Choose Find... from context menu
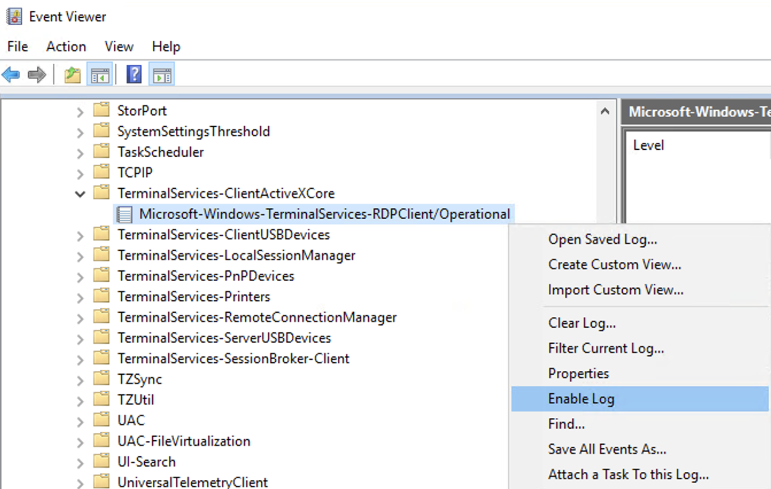The width and height of the screenshot is (771, 489). click(x=639, y=424)
